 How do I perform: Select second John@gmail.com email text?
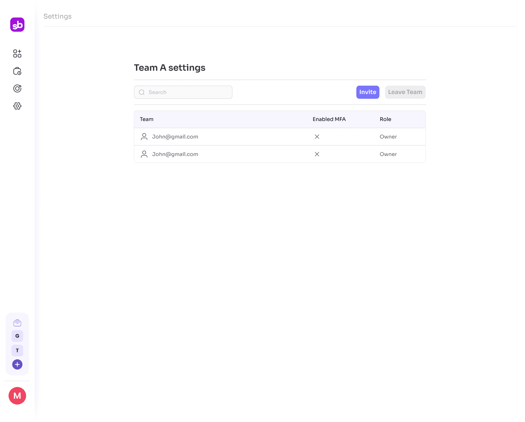point(175,154)
